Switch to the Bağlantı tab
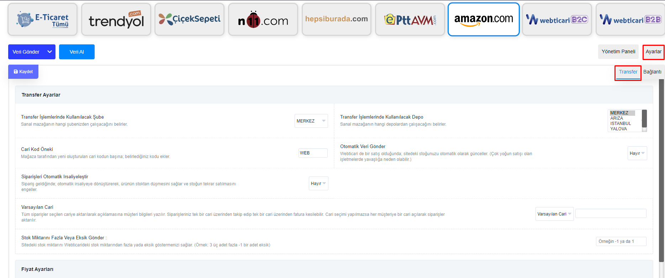665x278 pixels. pos(652,72)
